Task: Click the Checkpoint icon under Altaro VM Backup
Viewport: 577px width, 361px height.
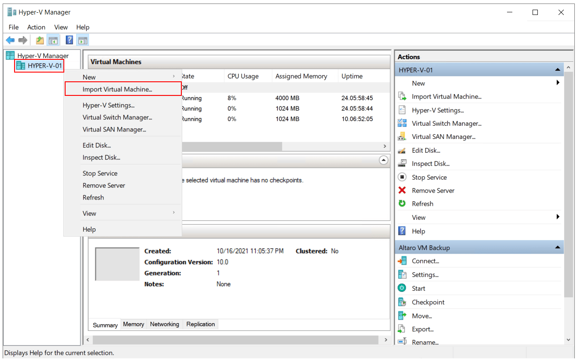Action: click(403, 302)
